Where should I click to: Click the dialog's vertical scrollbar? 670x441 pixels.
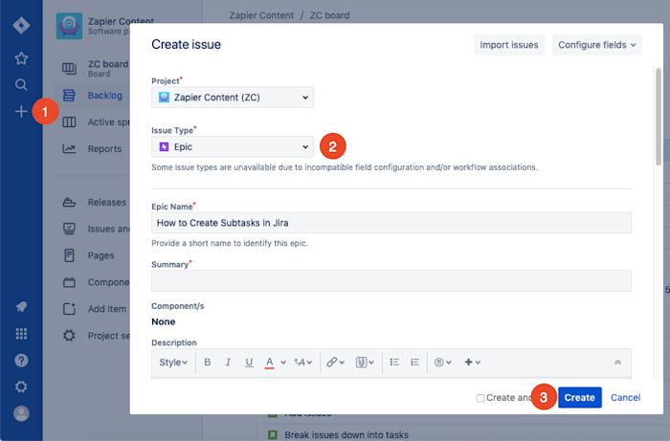click(659, 116)
